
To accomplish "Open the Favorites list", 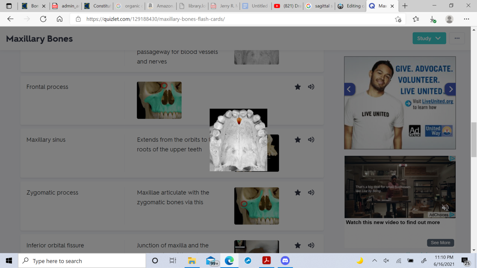I will pyautogui.click(x=415, y=19).
